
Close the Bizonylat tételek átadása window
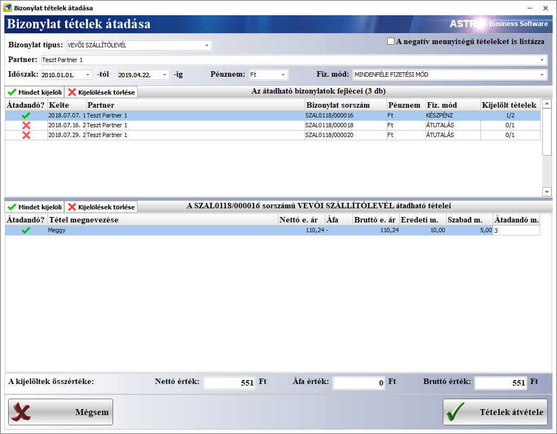pos(546,8)
